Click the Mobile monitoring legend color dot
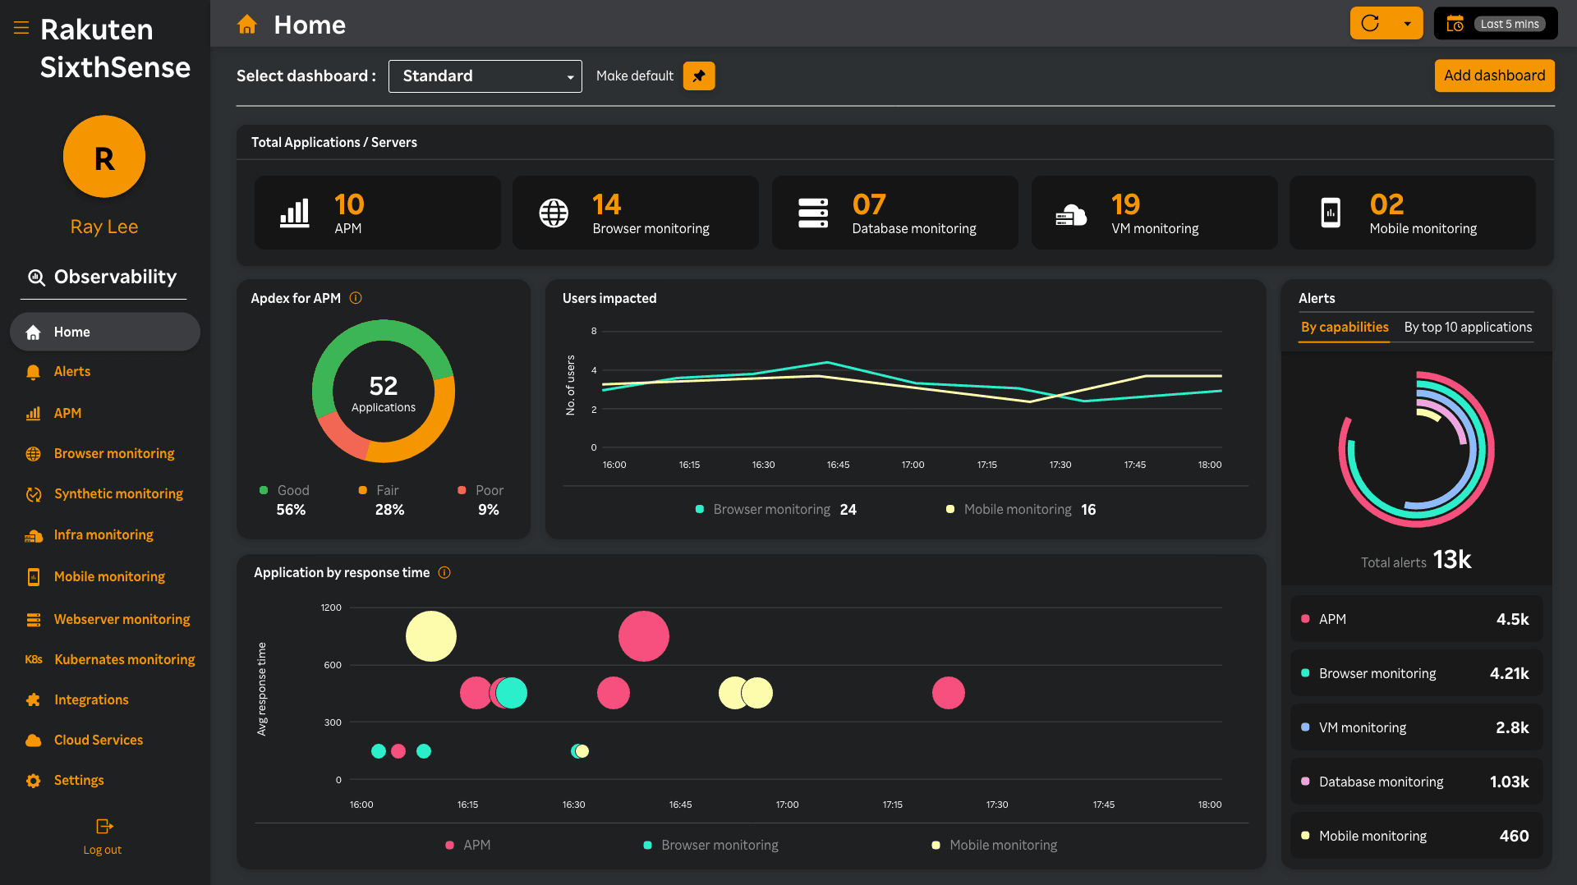The height and width of the screenshot is (885, 1577). pyautogui.click(x=936, y=845)
